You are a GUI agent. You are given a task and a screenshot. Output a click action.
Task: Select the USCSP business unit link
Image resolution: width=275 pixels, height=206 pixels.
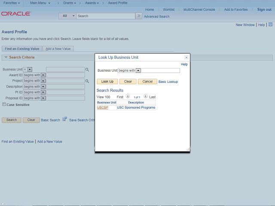point(103,107)
